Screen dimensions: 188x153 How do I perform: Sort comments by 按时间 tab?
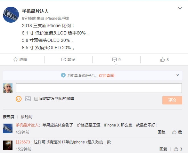(x=26, y=117)
